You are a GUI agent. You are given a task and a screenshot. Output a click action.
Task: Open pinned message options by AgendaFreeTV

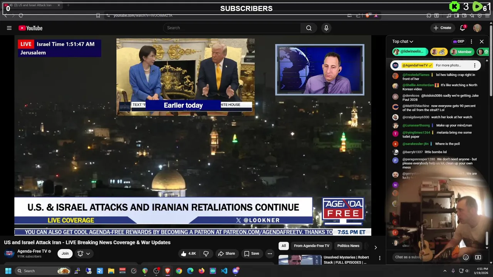tap(475, 65)
